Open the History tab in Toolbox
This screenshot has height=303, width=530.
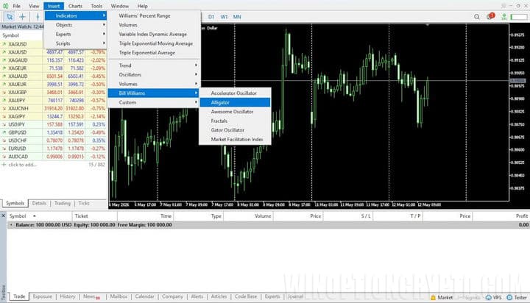coord(68,296)
